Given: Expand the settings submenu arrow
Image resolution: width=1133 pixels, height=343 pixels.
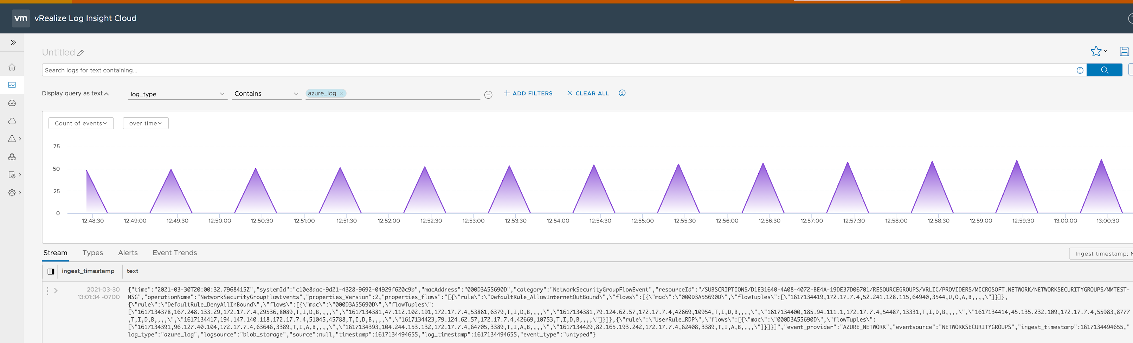Looking at the screenshot, I should click(20, 193).
